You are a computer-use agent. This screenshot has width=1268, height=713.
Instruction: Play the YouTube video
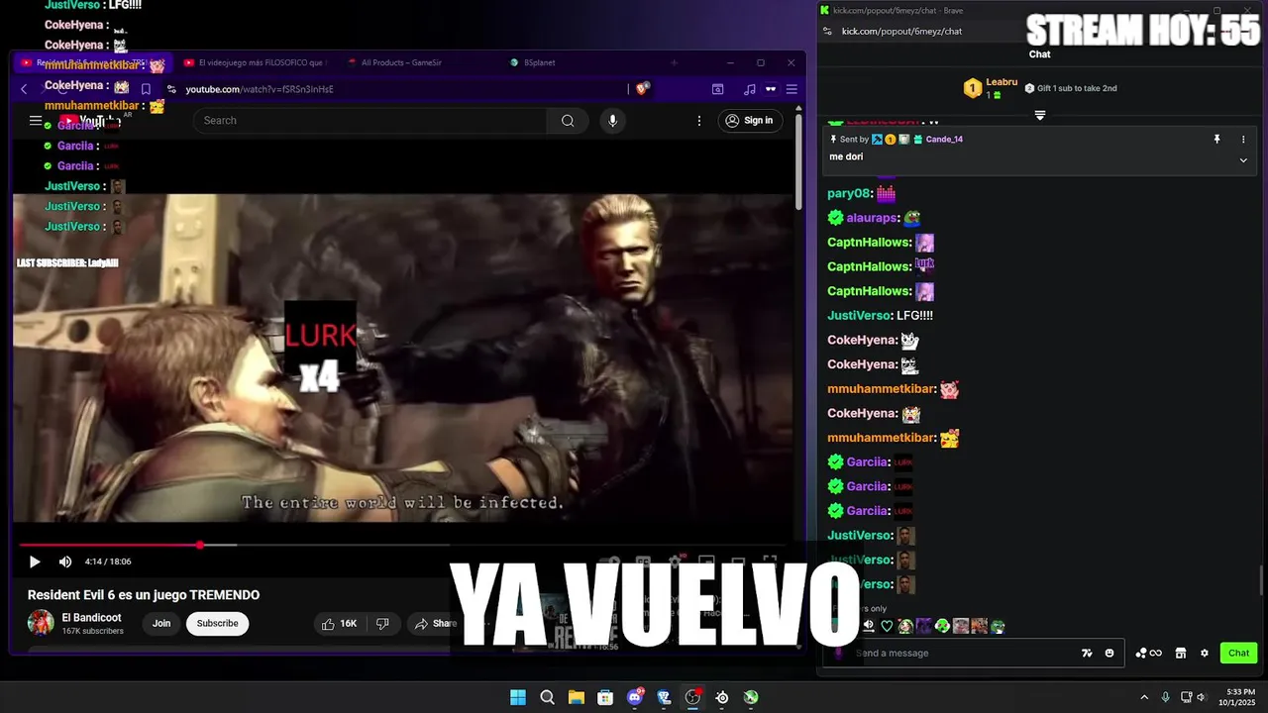(35, 561)
